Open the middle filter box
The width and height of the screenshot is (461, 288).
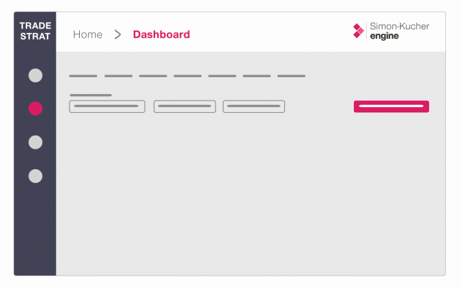[x=184, y=106]
